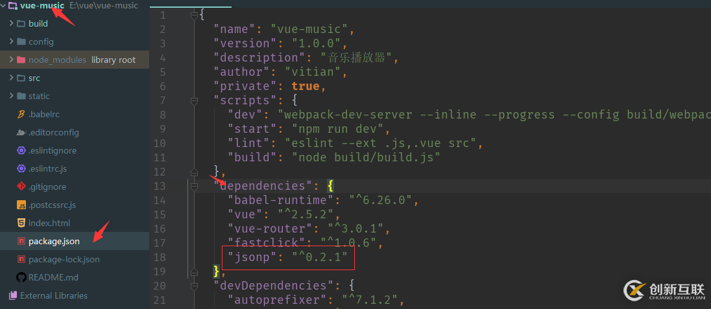
Task: Click the External Libraries icon
Action: pos(13,295)
